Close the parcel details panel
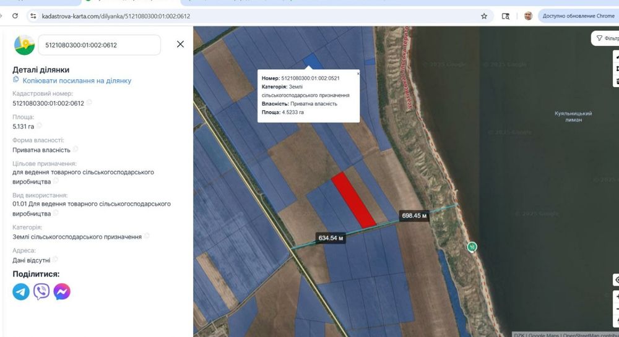 [x=180, y=44]
